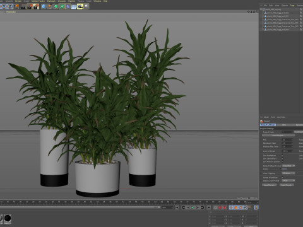
Task: Open the Character menu
Action: click(62, 1)
